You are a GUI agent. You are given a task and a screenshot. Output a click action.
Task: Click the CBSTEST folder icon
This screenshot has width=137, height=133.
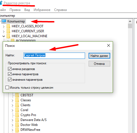[17, 95]
